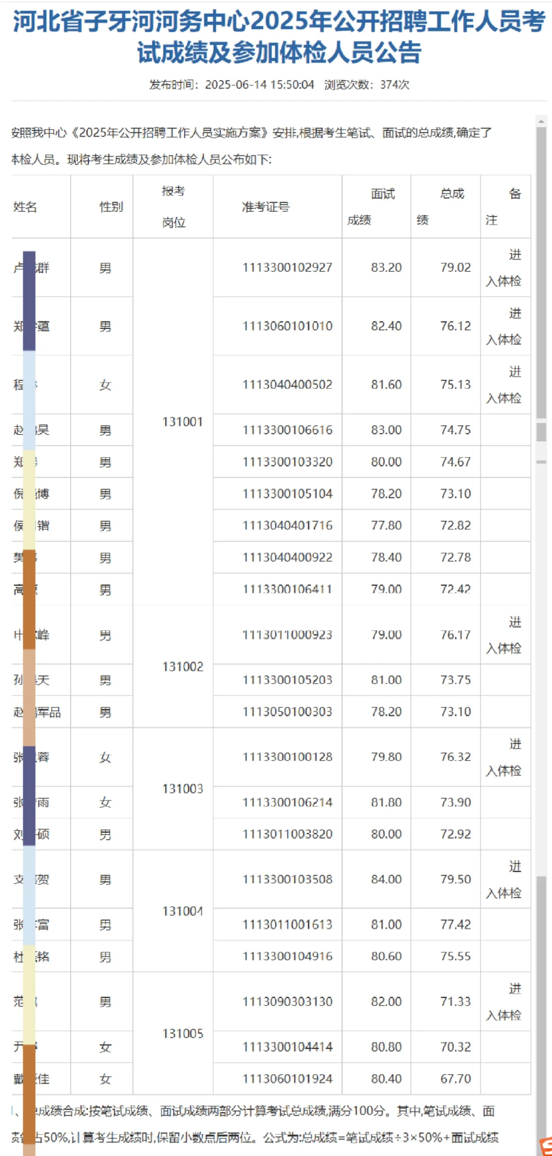This screenshot has height=1156, width=552.
Task: Select the 面试成绩 column header
Action: [x=377, y=207]
